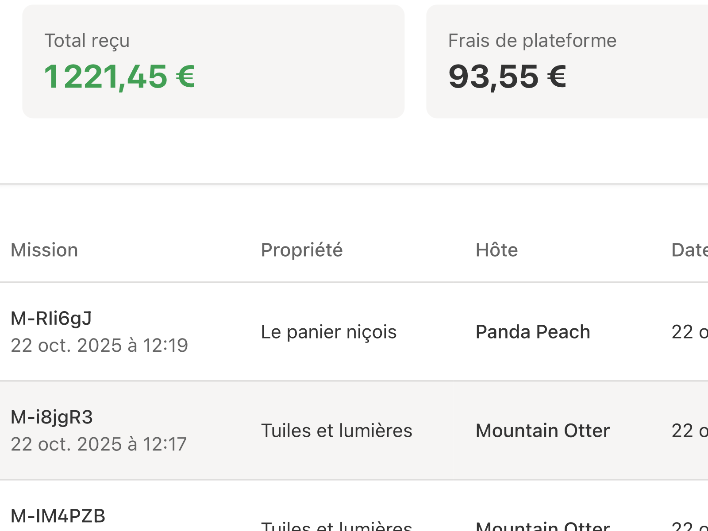This screenshot has width=708, height=531.
Task: Click the 22 oct. 2025 à 12:19 timestamp
Action: pyautogui.click(x=99, y=346)
